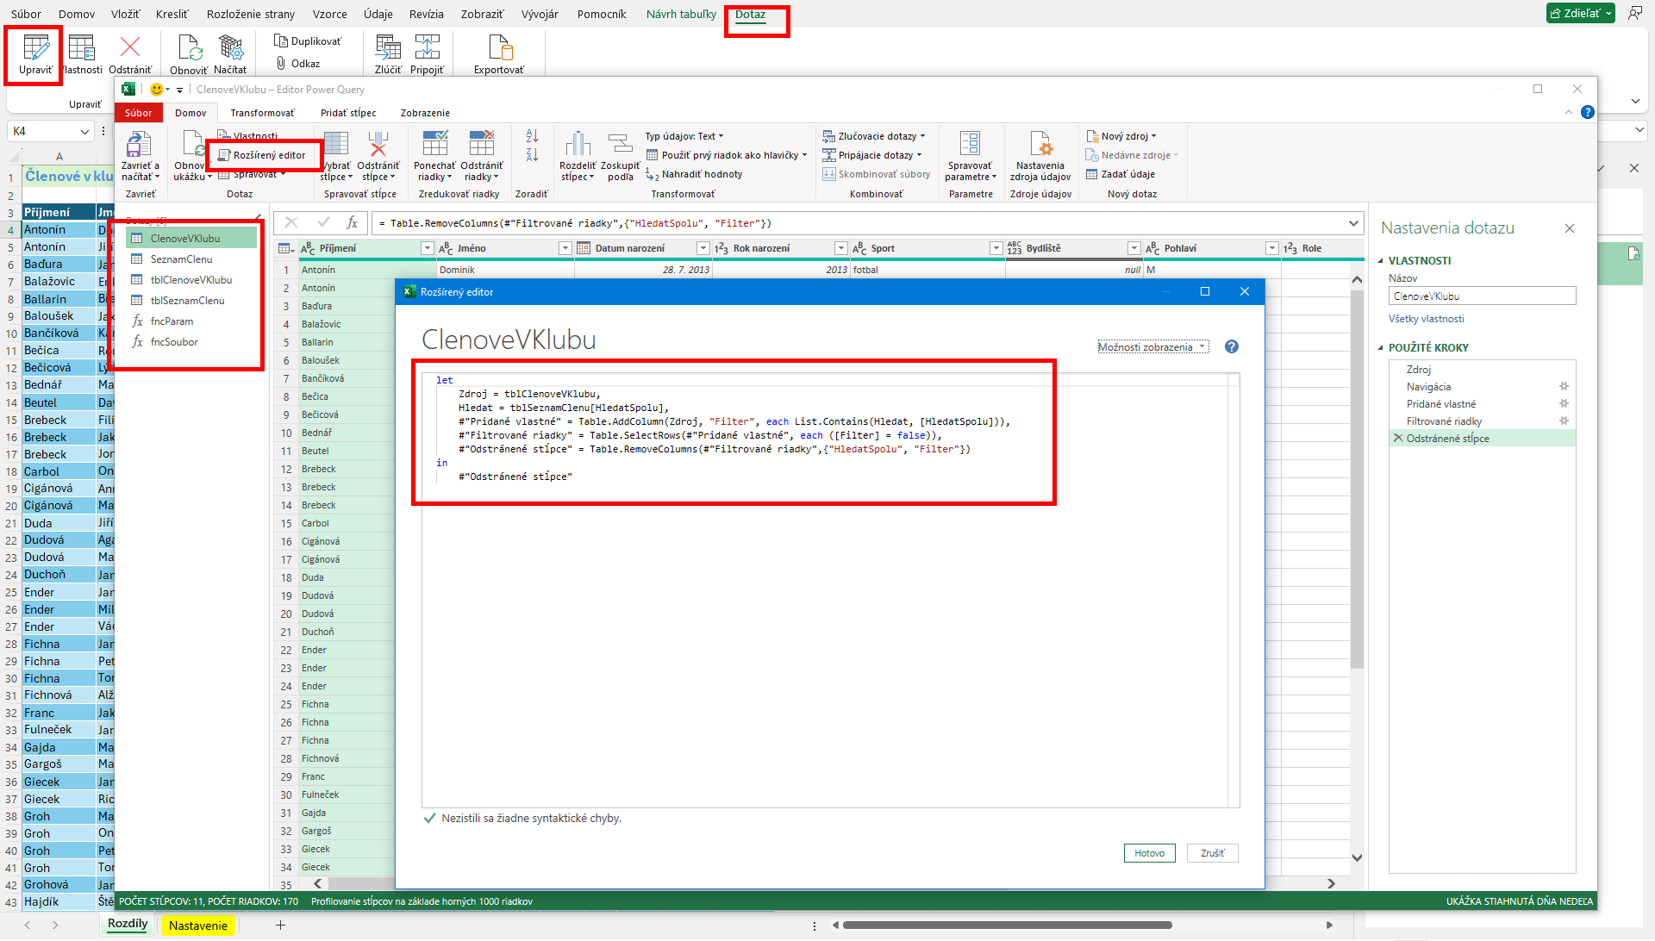Open Možnosti zobrazenia dropdown
Viewport: 1655px width, 941px height.
(x=1152, y=346)
